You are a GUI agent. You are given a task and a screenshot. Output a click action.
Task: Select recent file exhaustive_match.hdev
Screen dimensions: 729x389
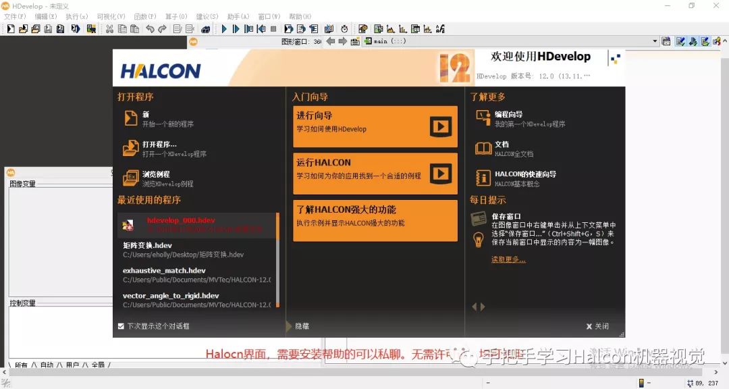pos(197,275)
